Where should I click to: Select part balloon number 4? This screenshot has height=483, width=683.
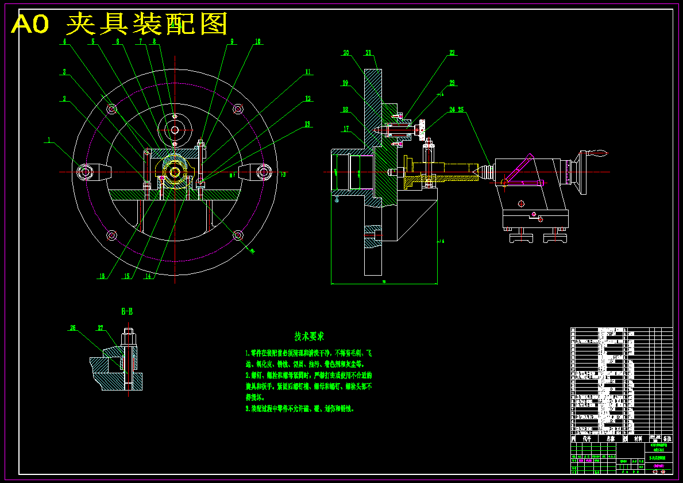(x=64, y=42)
